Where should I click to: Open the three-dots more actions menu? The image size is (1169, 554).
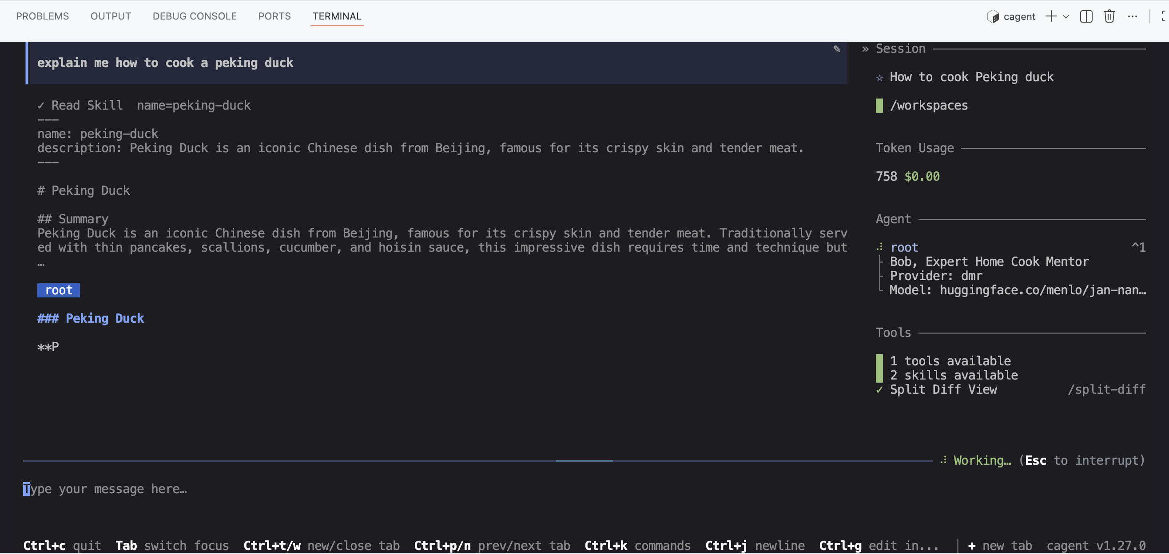click(x=1132, y=16)
